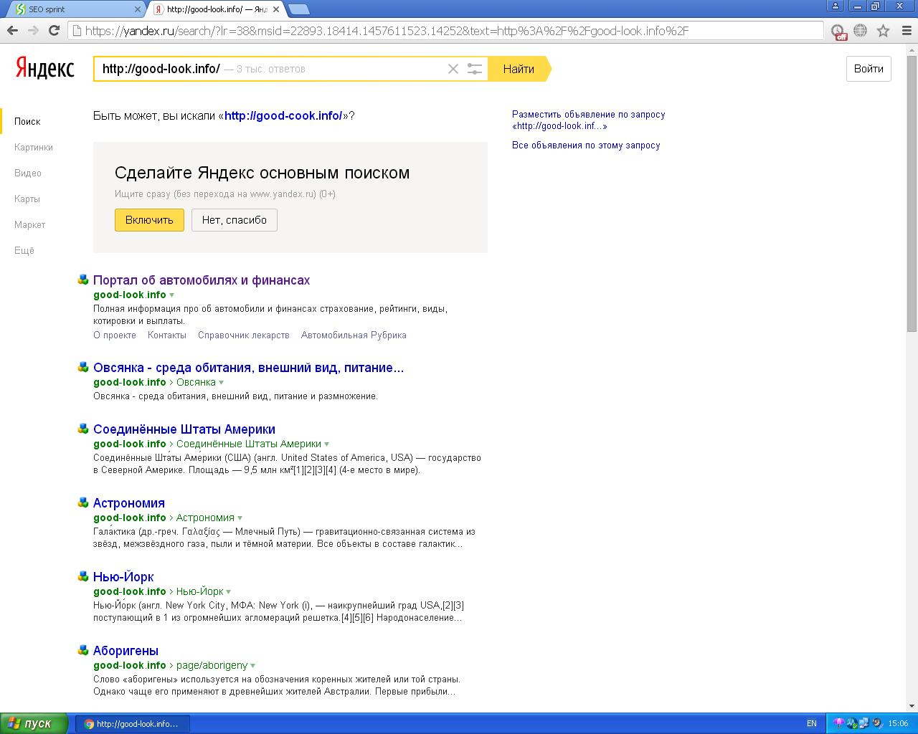The height and width of the screenshot is (734, 918).
Task: Select Карты in left sidebar
Action: (27, 199)
